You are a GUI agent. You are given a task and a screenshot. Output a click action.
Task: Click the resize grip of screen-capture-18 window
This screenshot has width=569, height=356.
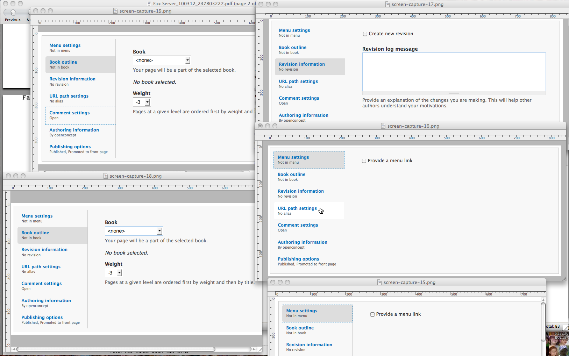coord(260,349)
